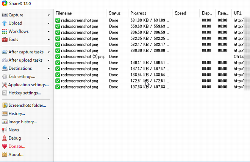Click green check icon of 631.09 KB row
The image size is (250, 162).
[58, 20]
